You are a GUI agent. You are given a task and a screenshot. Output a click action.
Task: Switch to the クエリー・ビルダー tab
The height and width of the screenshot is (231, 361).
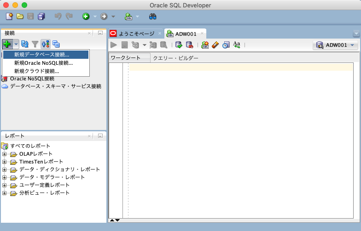tap(175, 58)
